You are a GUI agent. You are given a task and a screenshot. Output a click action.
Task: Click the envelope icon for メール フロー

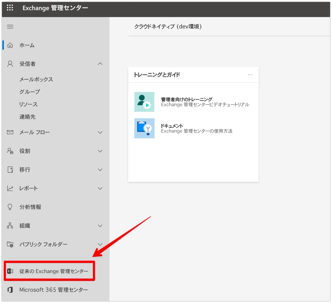click(10, 132)
